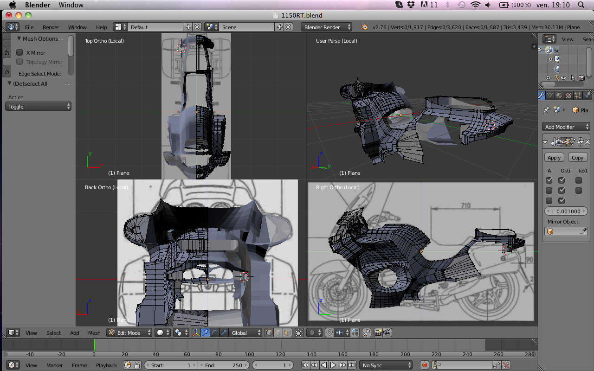Enable the X Mirror checkbox
Screen dimensions: 594x371
point(20,53)
